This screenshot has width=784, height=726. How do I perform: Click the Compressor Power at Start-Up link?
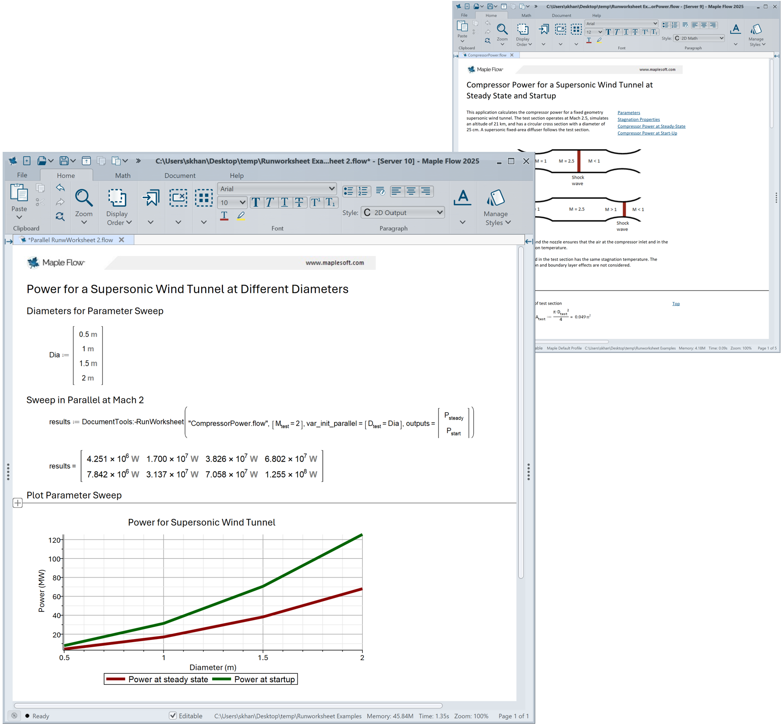click(x=647, y=133)
